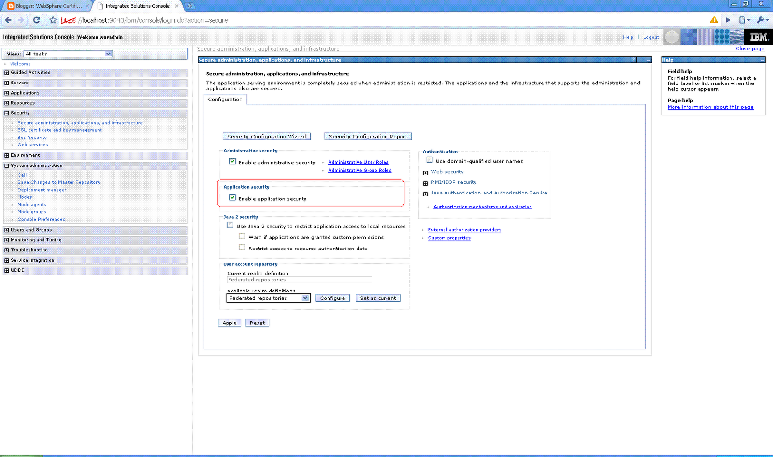
Task: Open SSL certificate and key management
Action: click(x=60, y=130)
